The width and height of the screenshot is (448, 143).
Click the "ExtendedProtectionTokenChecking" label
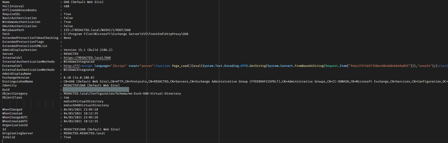tap(30, 38)
